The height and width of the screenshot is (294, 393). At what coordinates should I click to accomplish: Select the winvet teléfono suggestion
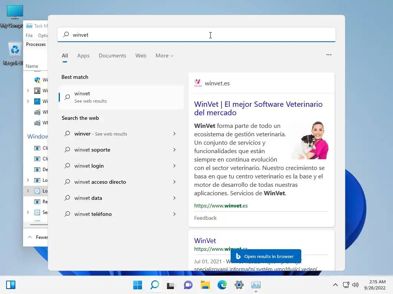pyautogui.click(x=93, y=214)
